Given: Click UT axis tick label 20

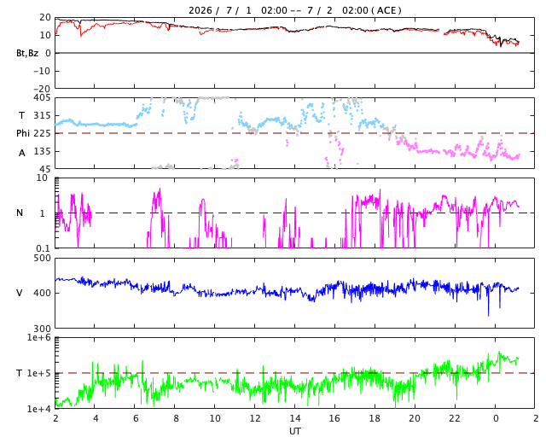Looking at the screenshot, I should click(415, 418).
